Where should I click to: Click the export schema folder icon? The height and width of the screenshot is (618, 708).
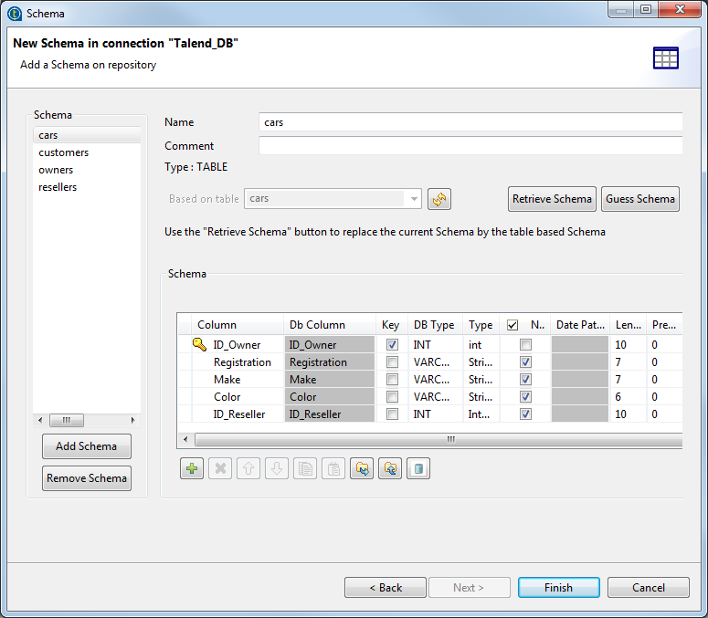click(x=390, y=468)
